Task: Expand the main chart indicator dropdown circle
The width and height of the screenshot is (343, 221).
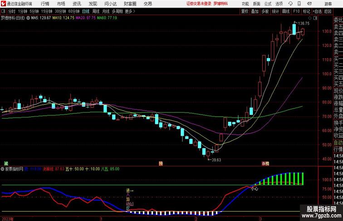Action: pyautogui.click(x=28, y=18)
